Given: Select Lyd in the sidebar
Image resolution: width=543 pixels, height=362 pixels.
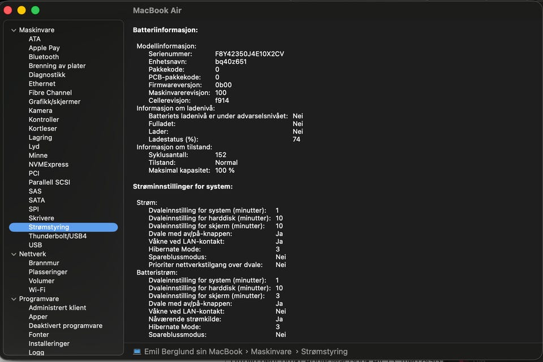Looking at the screenshot, I should pos(34,147).
